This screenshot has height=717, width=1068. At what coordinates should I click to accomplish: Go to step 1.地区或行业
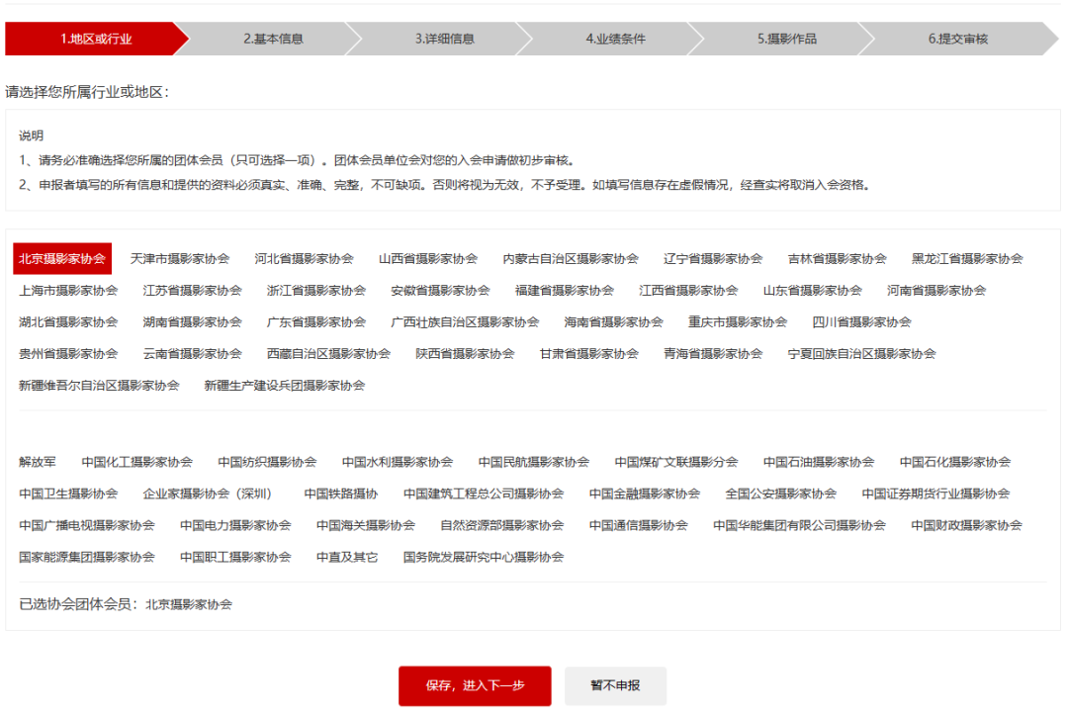[x=95, y=39]
